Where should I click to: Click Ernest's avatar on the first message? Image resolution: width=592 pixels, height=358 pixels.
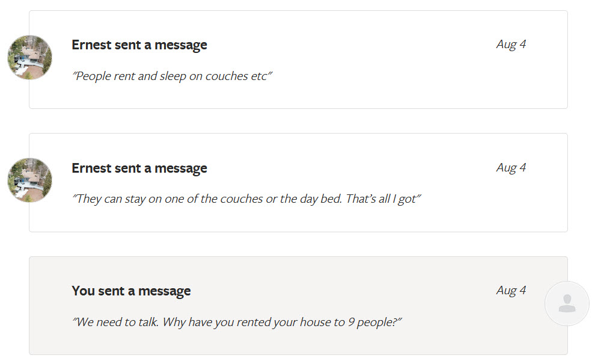pyautogui.click(x=29, y=57)
